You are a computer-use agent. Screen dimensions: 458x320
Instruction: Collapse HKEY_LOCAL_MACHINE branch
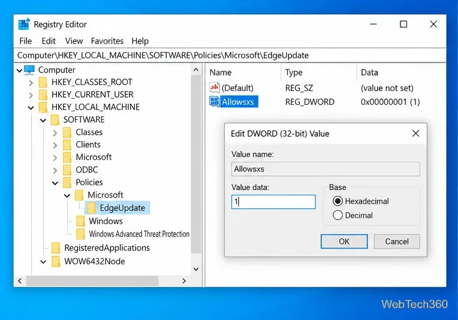click(x=31, y=108)
